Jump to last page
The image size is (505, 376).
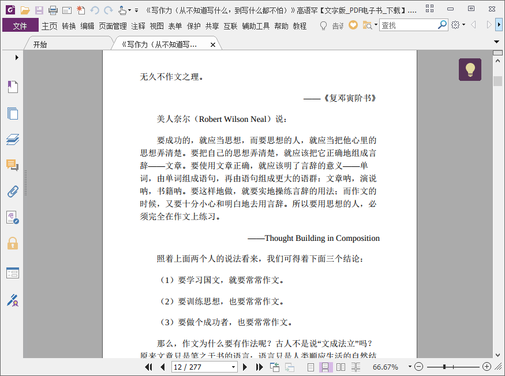259,367
